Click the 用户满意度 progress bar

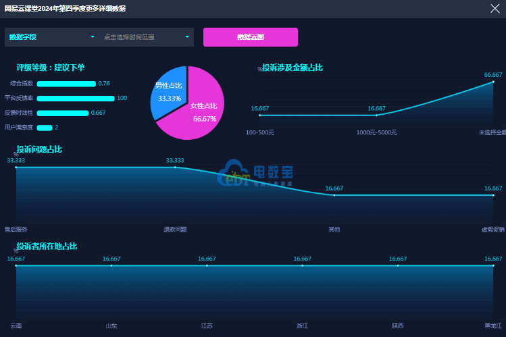pos(45,128)
